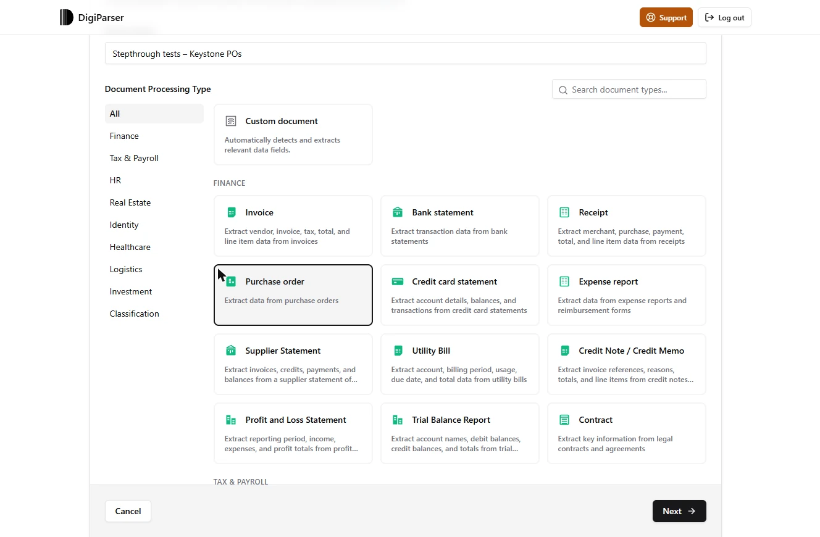Click the Log out arrow icon
The width and height of the screenshot is (820, 537).
[709, 17]
